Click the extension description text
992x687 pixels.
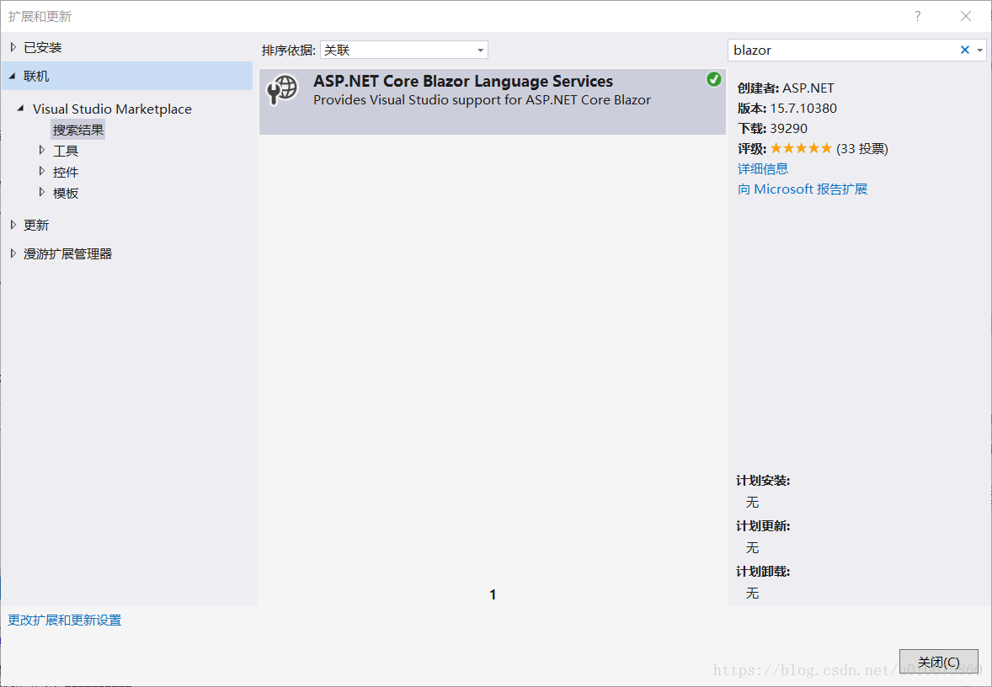click(482, 100)
